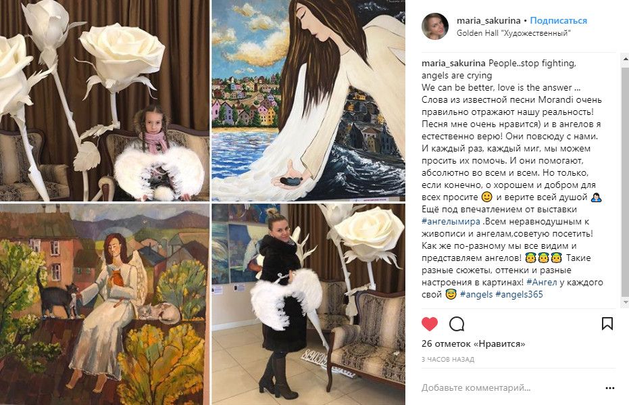The width and height of the screenshot is (629, 405).
Task: Open comments with speech bubble icon
Action: (x=457, y=323)
